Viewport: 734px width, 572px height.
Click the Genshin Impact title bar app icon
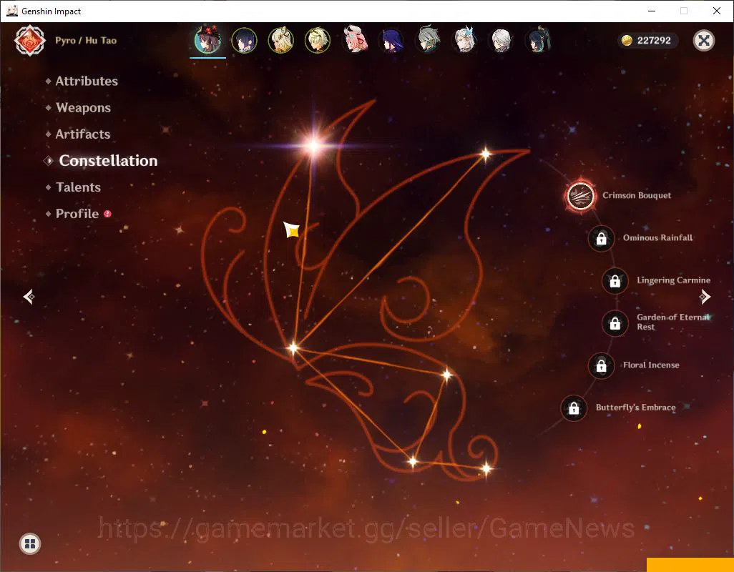pyautogui.click(x=11, y=11)
